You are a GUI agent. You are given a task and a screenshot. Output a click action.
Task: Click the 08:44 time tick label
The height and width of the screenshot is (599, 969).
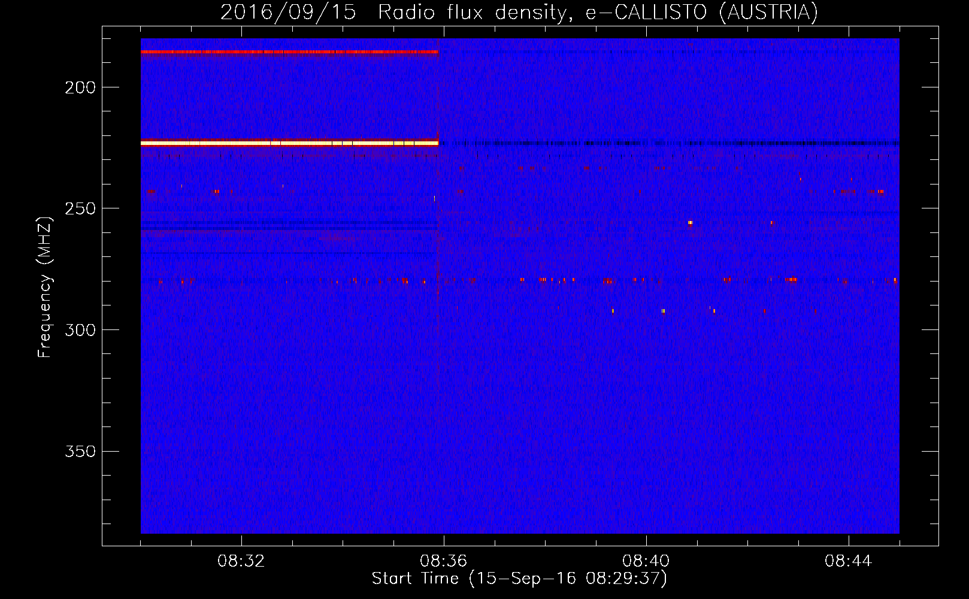[849, 561]
